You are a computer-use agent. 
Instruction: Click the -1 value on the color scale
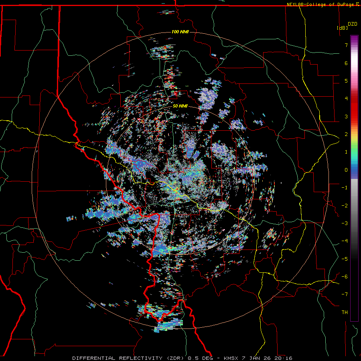(x=345, y=188)
